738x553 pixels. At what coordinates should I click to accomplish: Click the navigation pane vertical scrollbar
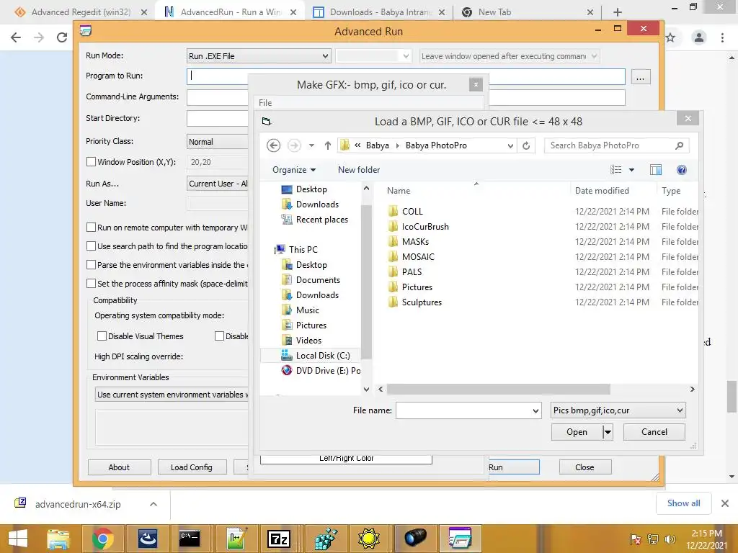click(366, 282)
